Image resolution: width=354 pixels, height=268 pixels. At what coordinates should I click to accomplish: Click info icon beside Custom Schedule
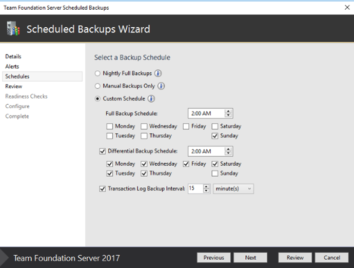click(152, 99)
